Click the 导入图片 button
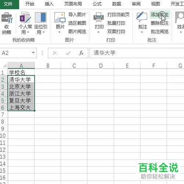The height and width of the screenshot is (184, 184). pyautogui.click(x=77, y=15)
